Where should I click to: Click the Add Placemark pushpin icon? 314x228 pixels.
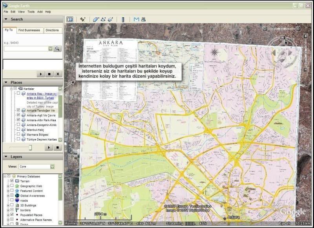(83, 19)
